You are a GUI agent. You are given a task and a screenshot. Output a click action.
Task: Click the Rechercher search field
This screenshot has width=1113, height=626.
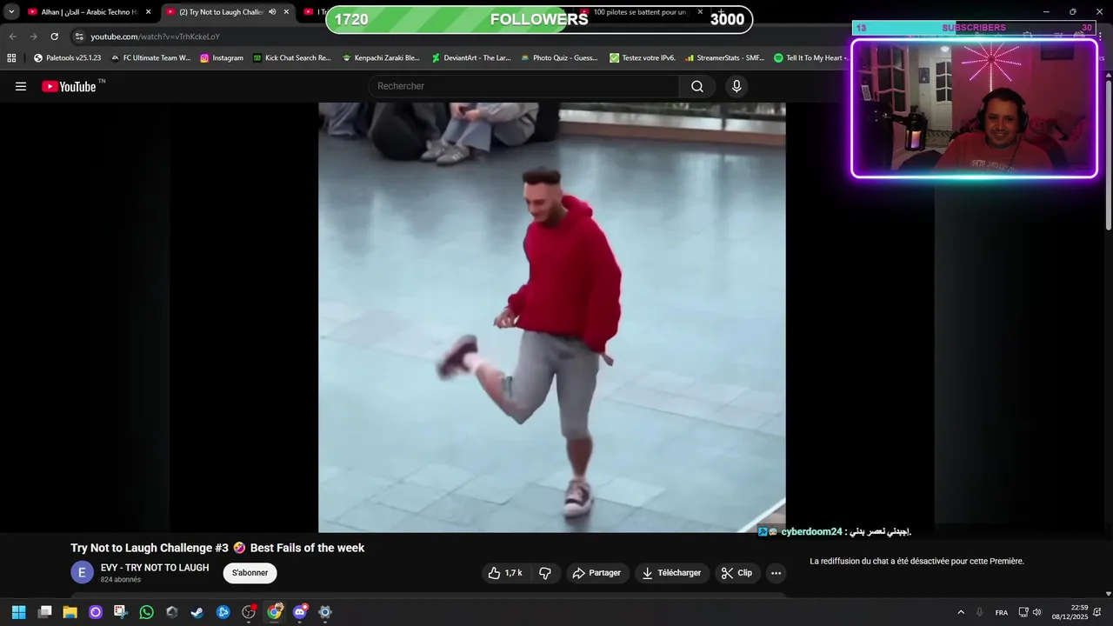524,86
